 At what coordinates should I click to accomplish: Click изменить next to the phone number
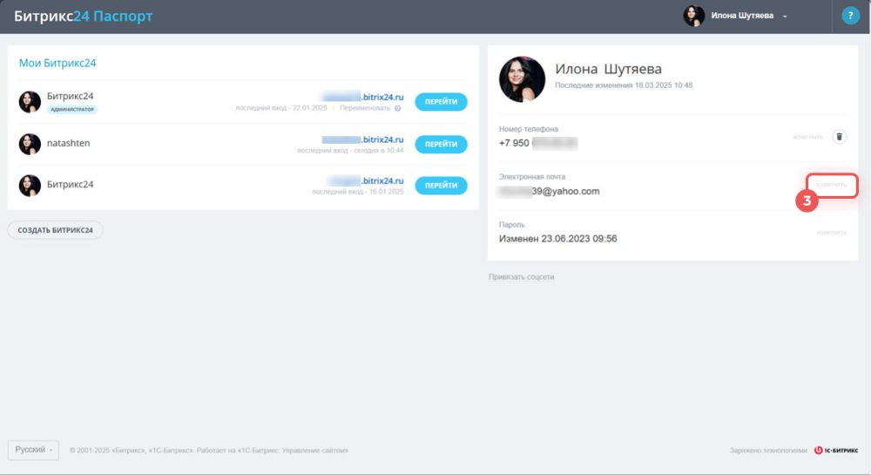(x=808, y=137)
